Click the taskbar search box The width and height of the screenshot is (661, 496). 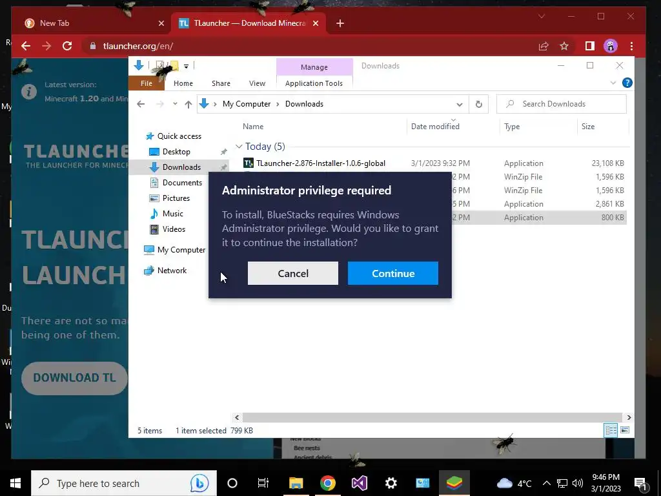[124, 483]
